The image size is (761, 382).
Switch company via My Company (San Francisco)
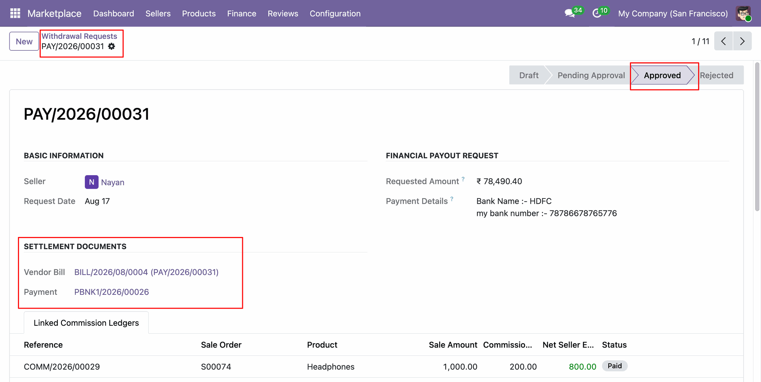point(673,13)
